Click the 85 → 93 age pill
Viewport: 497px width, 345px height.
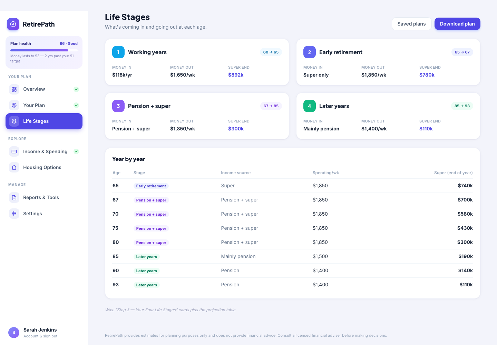coord(462,106)
